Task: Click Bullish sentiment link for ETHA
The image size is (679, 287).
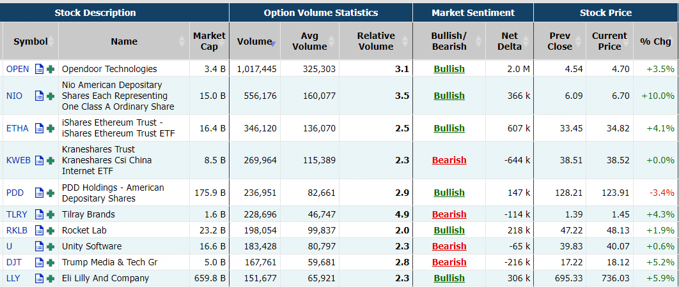Action: coord(449,128)
